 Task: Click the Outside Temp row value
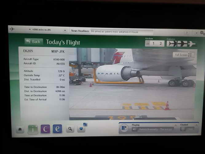(61, 75)
